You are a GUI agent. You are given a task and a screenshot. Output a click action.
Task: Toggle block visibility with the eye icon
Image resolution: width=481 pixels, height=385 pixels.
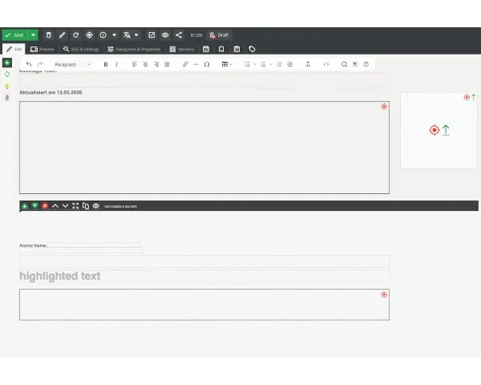coord(96,205)
